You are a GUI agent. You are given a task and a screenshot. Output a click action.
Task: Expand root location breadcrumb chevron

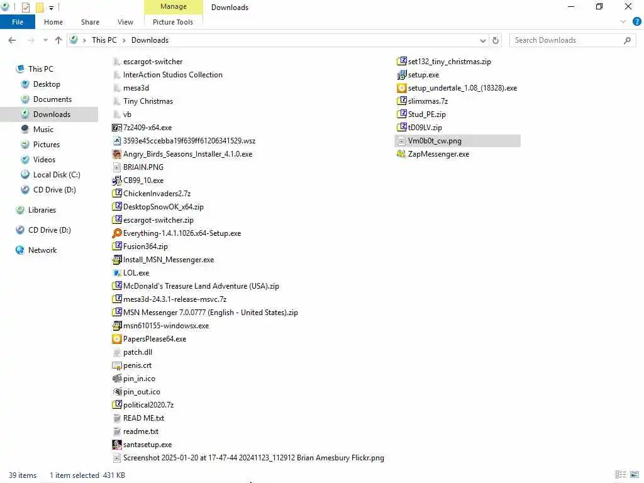(84, 40)
